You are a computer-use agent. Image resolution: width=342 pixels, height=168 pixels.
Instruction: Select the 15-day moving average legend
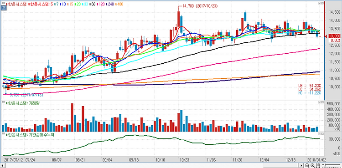pos(70,4)
